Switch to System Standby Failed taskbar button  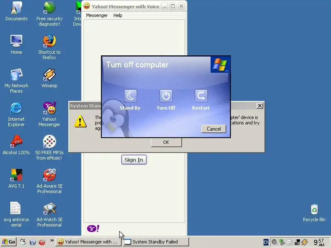click(x=156, y=242)
